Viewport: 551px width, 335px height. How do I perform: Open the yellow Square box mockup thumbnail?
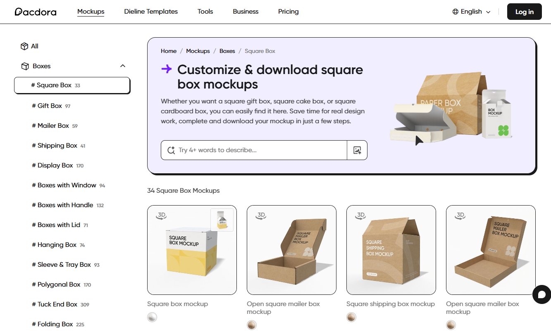(192, 250)
